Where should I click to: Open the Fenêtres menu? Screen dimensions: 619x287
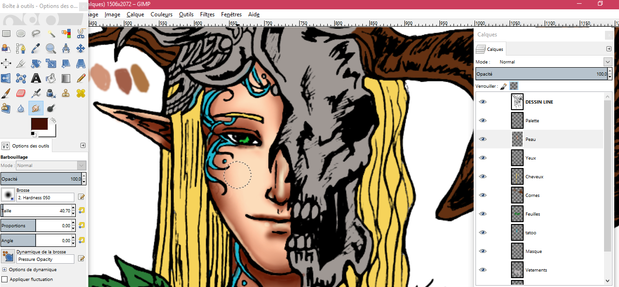(231, 14)
